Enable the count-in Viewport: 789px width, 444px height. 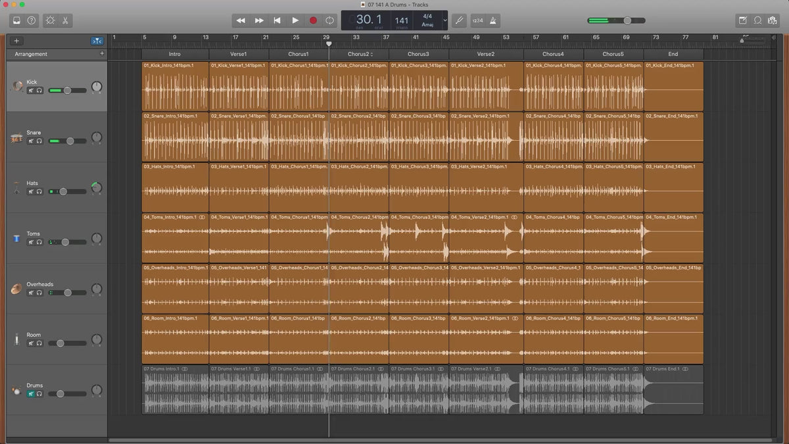tap(477, 20)
